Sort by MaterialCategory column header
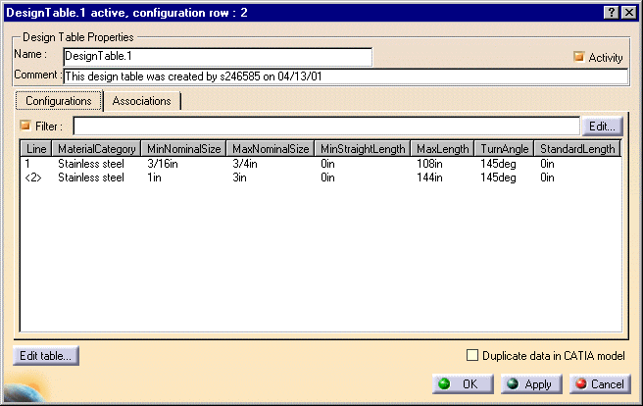 click(x=96, y=148)
